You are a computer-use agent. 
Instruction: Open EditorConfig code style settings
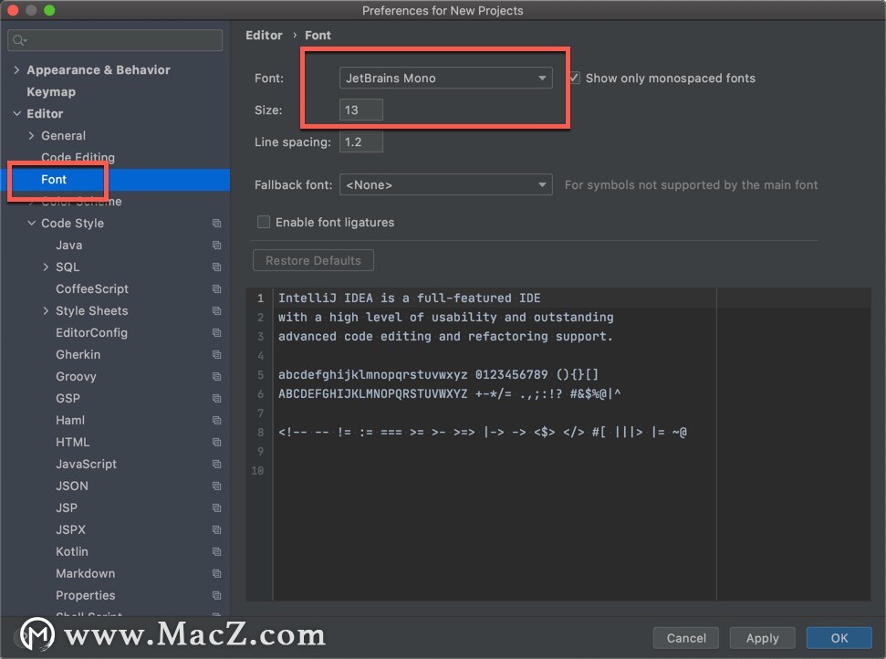tap(91, 333)
